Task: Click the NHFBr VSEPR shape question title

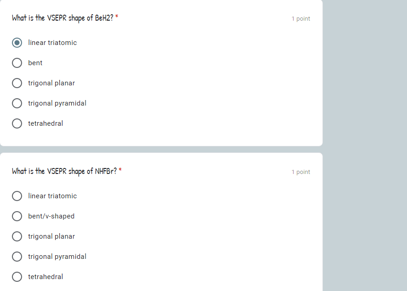Action: (x=64, y=171)
